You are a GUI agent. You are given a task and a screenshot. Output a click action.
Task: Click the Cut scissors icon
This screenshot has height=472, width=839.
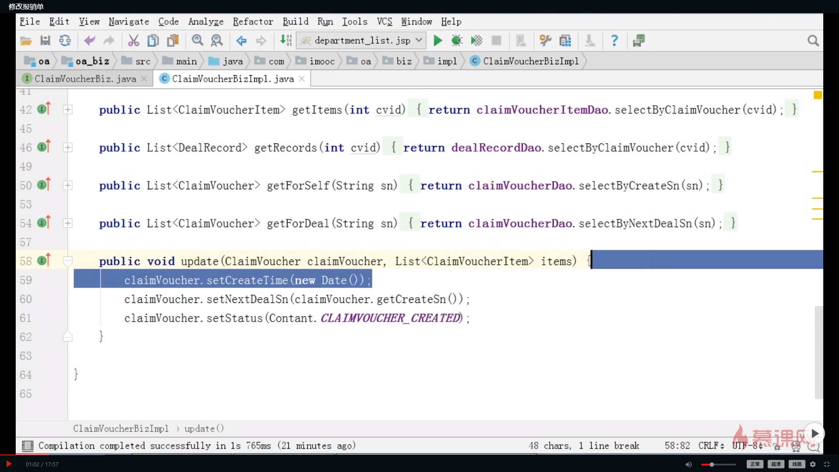tap(133, 41)
